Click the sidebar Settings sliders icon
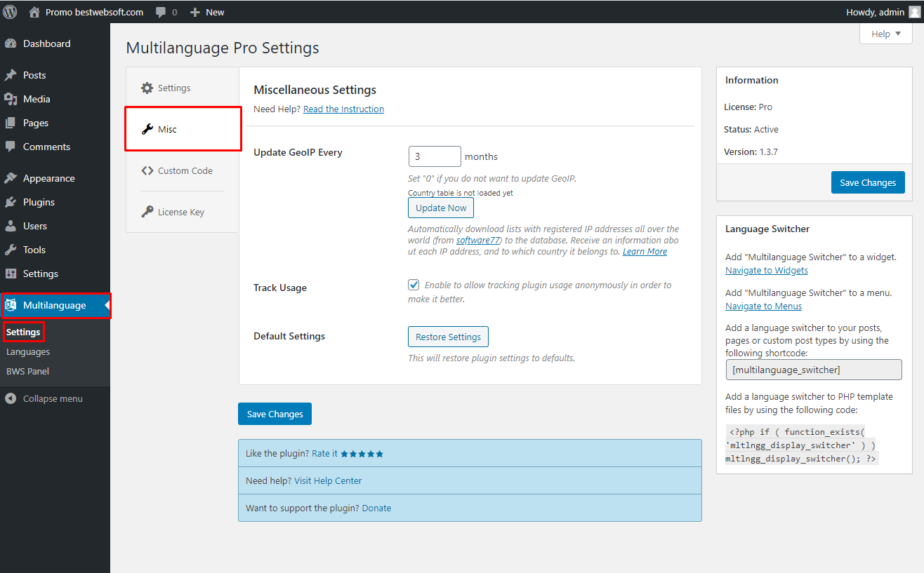 pyautogui.click(x=11, y=274)
